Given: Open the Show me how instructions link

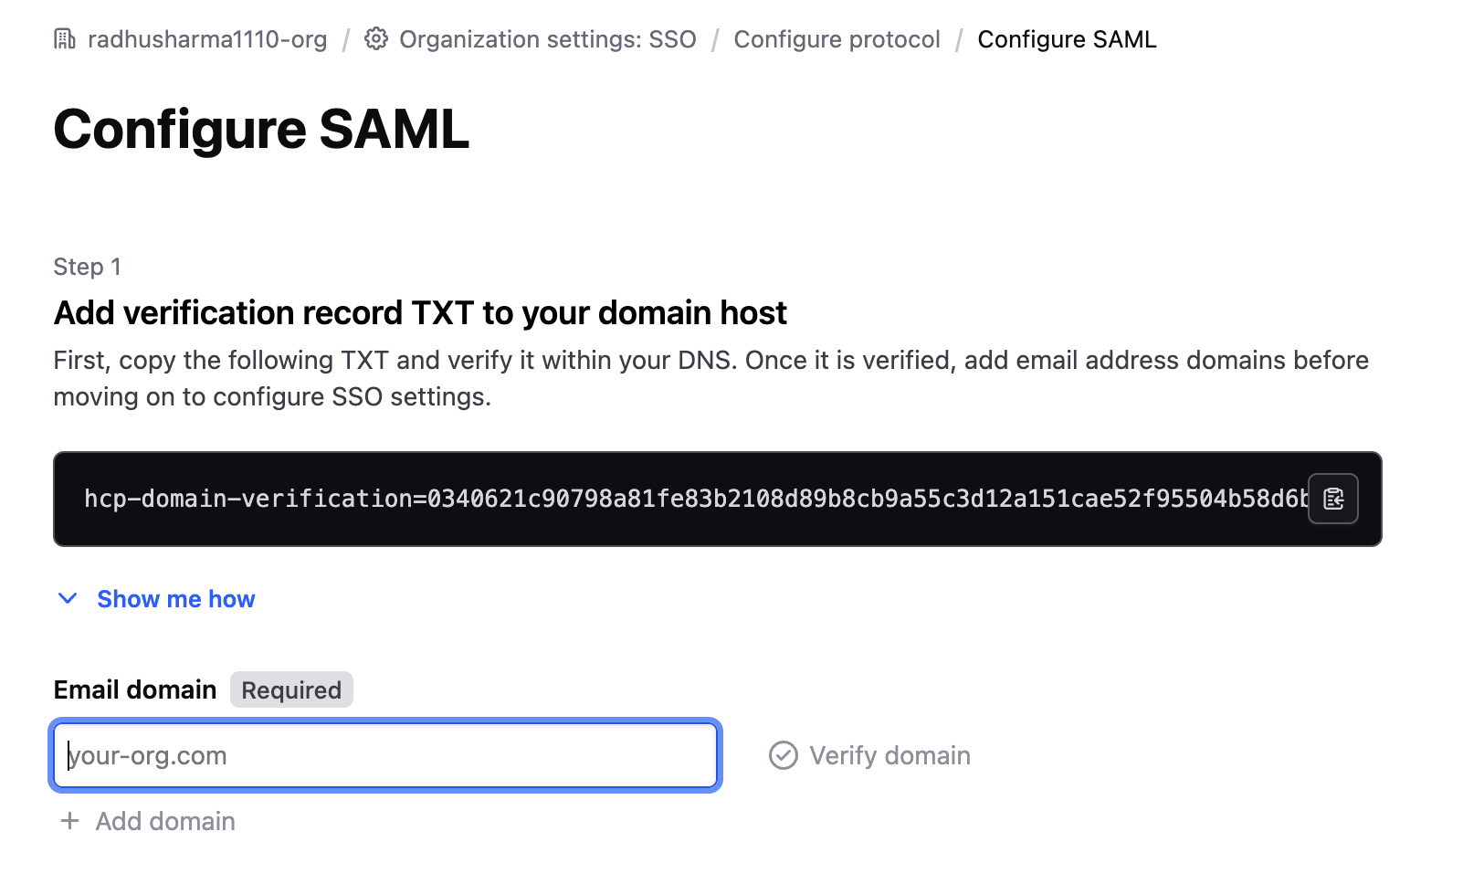Looking at the screenshot, I should click(176, 599).
